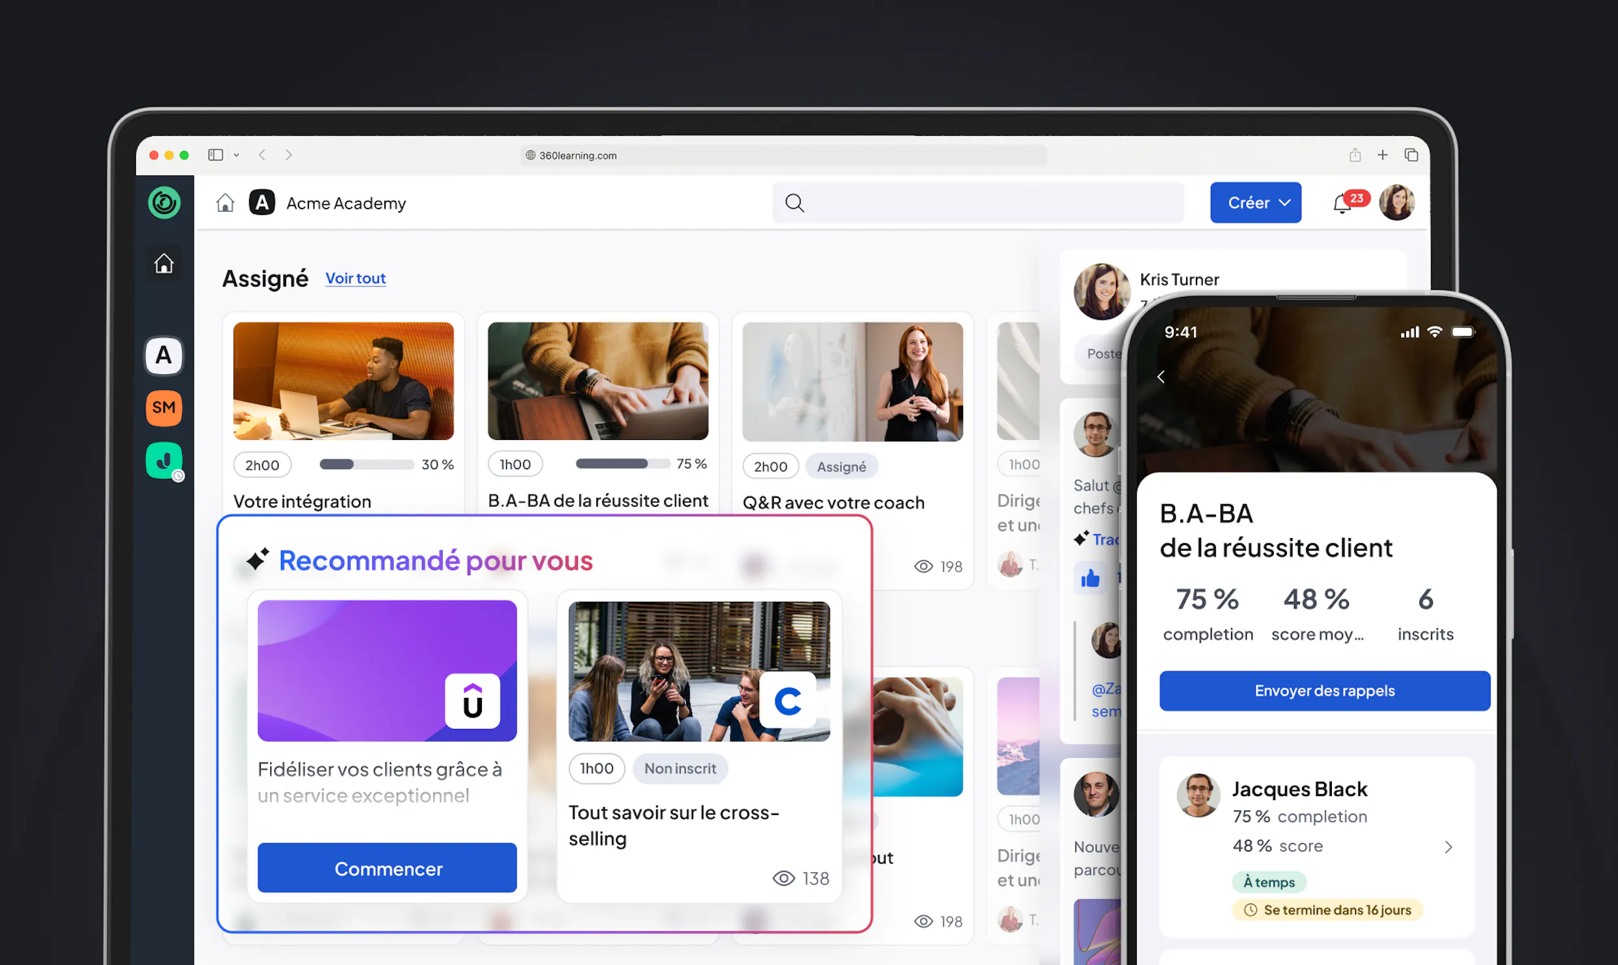Select the orange SM workspace

tap(164, 407)
